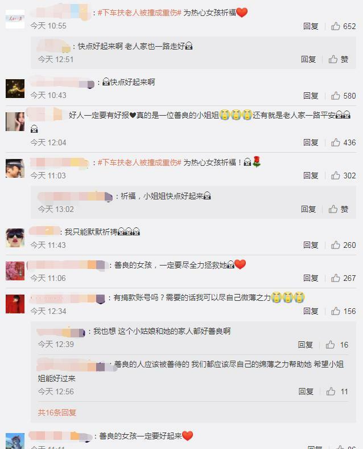Open hashtag #下车扶老人被撞成重伤# in first comment
The height and width of the screenshot is (449, 363).
coord(139,13)
